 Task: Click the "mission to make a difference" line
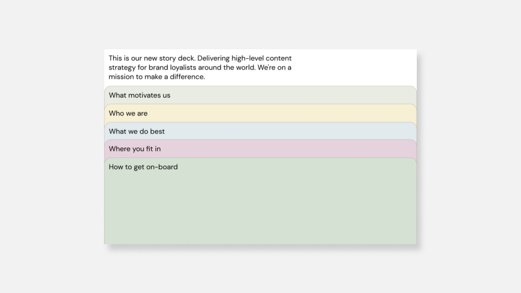tap(157, 77)
